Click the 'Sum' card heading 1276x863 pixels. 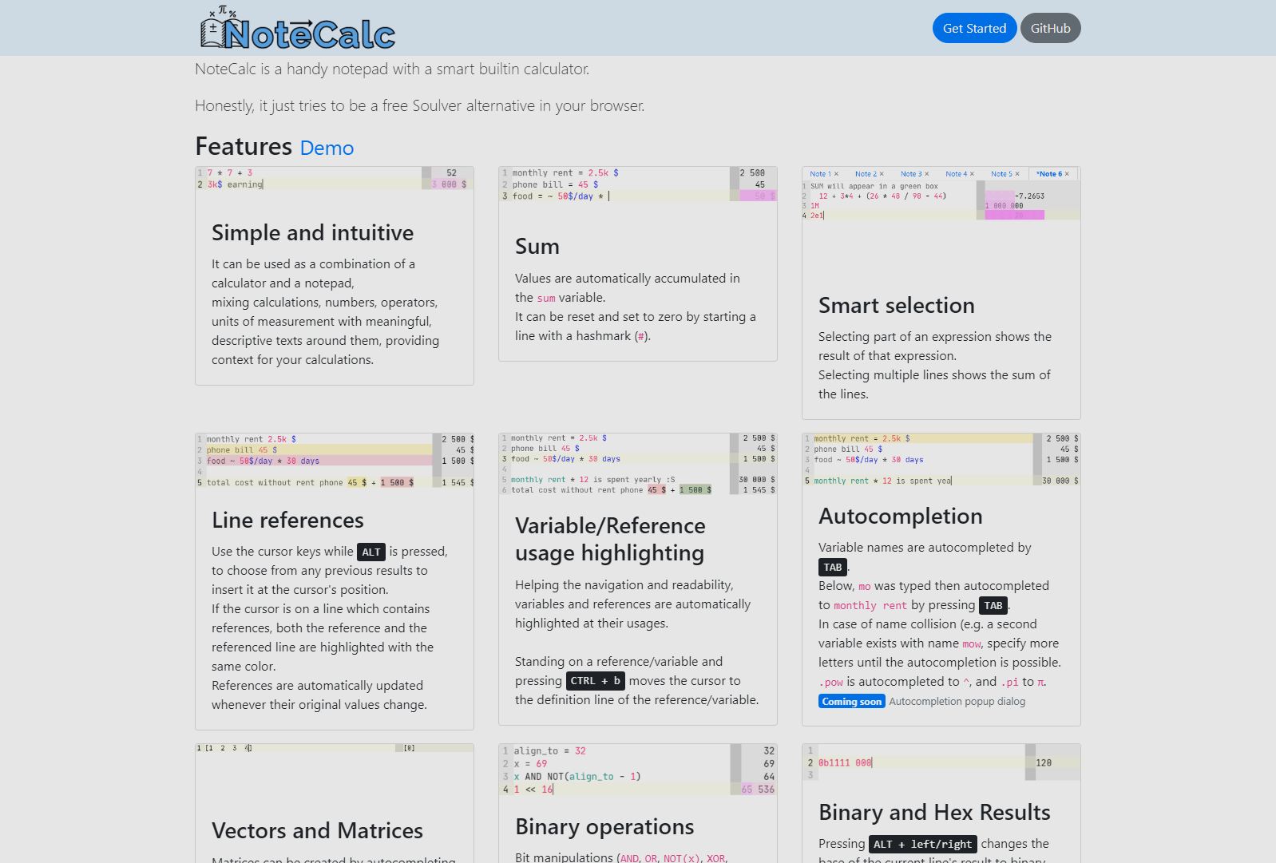537,247
